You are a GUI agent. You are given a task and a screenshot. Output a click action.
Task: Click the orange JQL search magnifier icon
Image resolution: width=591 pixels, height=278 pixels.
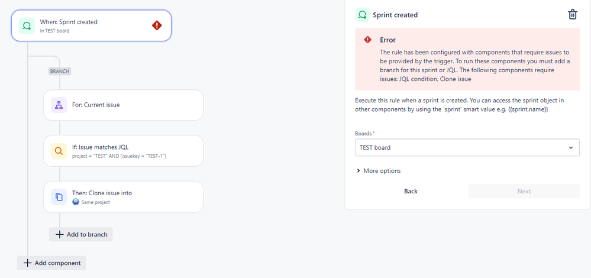59,151
